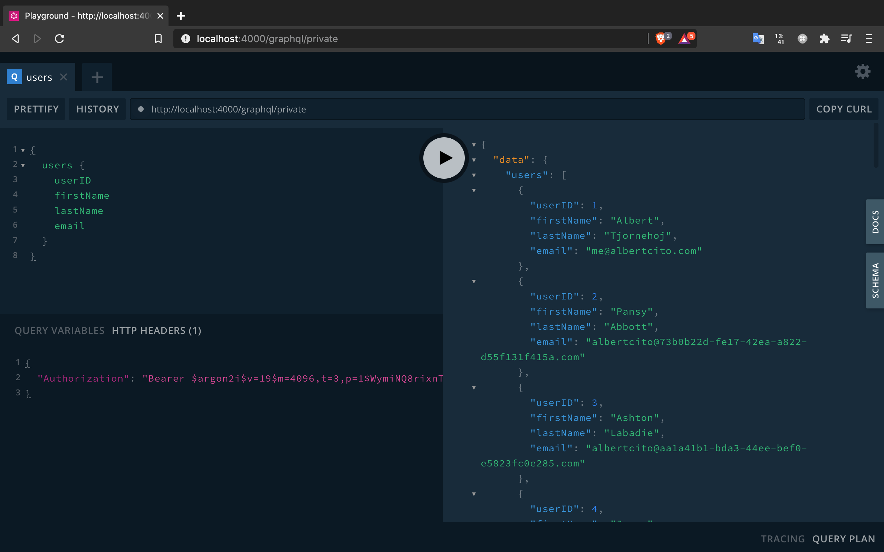Click the extensions puzzle icon
The image size is (884, 552).
tap(825, 38)
